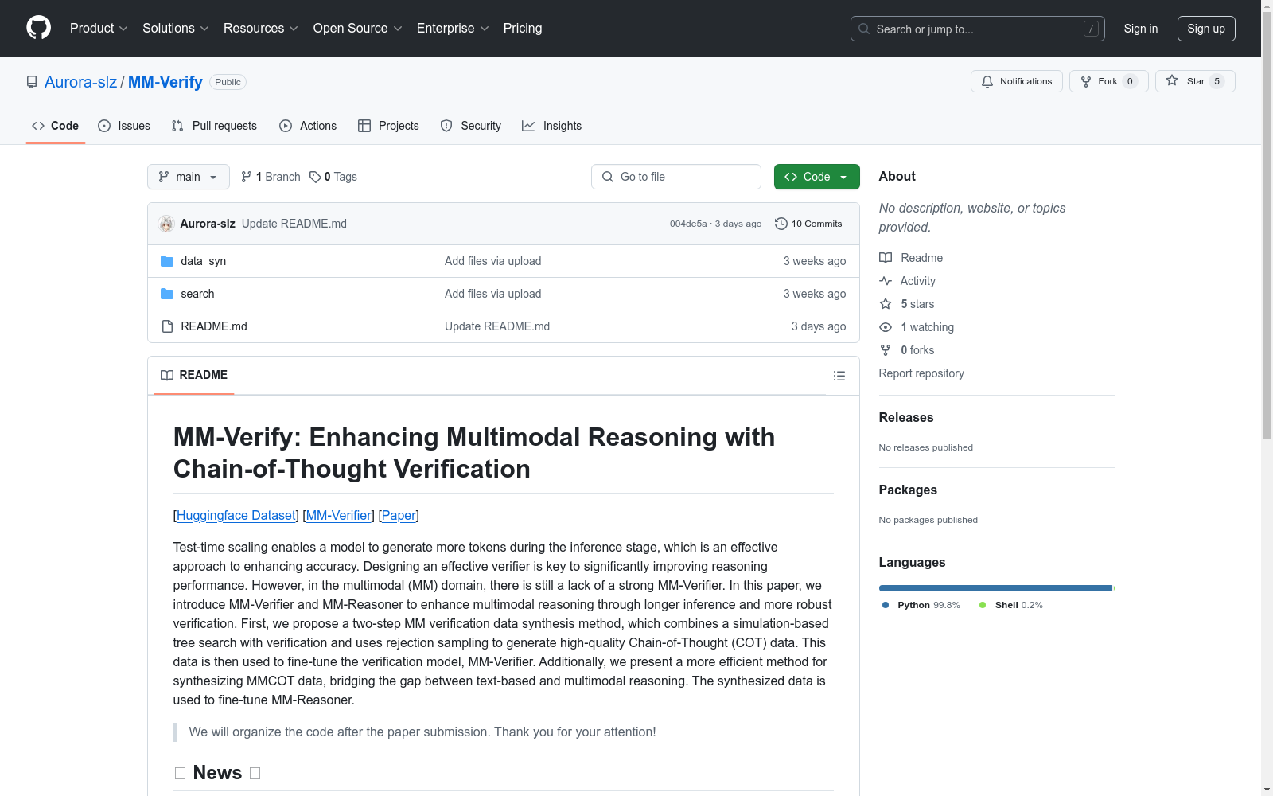This screenshot has width=1273, height=796.
Task: Click the search magnifier icon in header
Action: coord(864,29)
